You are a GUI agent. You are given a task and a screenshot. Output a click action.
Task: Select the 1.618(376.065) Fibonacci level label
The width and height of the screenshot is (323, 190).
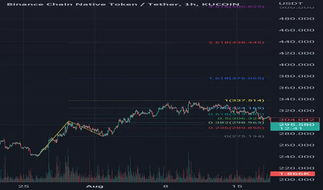coord(236,78)
